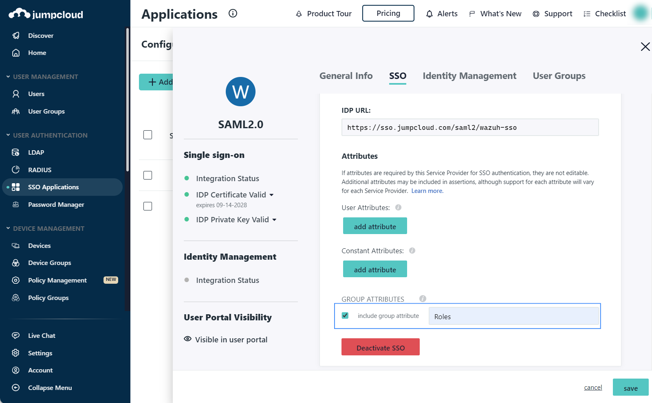Screen dimensions: 652x403
Task: Uncheck include group attribute checkbox
Action: (x=345, y=315)
